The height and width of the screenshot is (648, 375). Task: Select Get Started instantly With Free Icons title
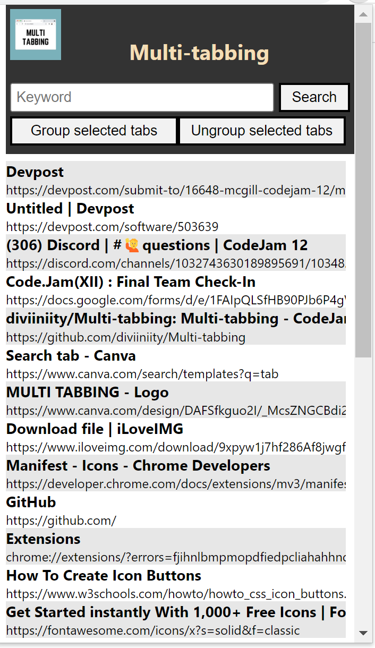click(176, 612)
